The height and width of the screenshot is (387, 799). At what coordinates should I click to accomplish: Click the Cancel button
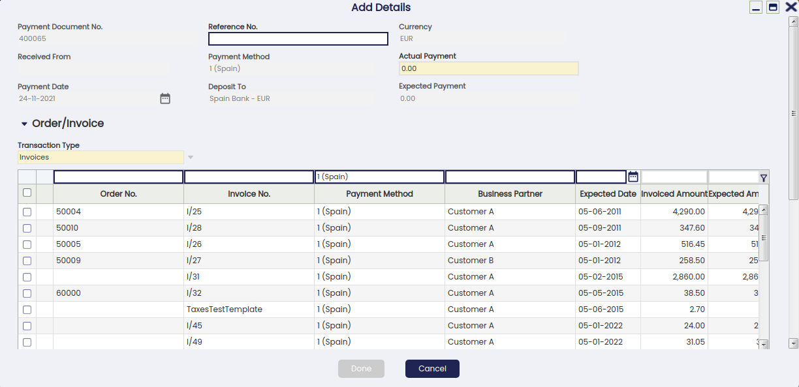432,369
